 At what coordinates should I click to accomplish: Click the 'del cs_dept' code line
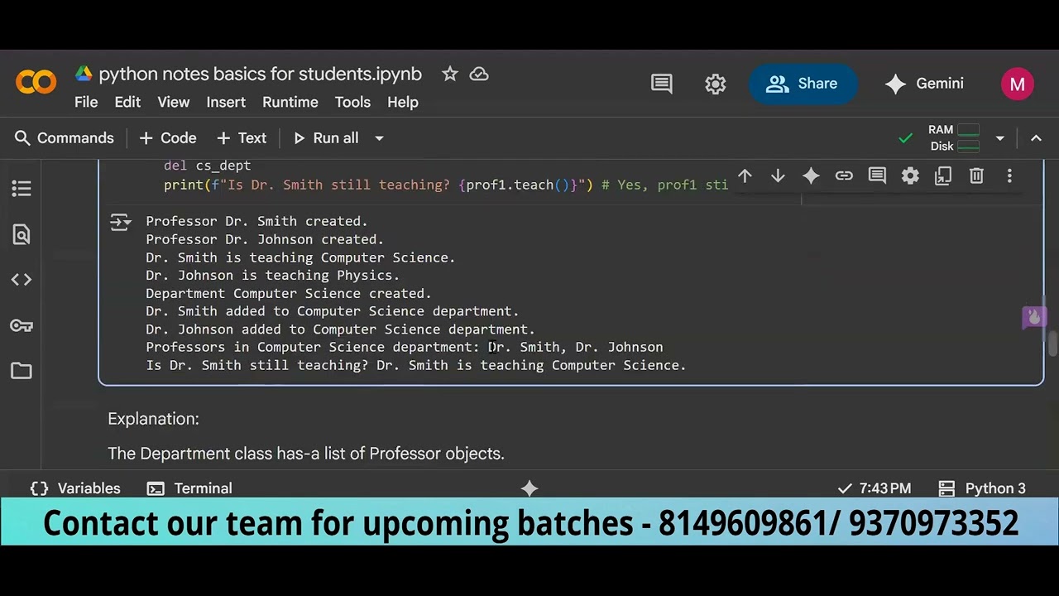(207, 166)
